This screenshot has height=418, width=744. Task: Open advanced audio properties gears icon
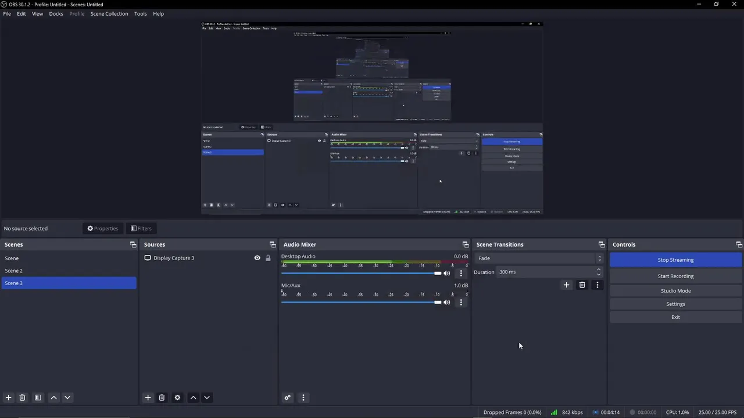[287, 398]
